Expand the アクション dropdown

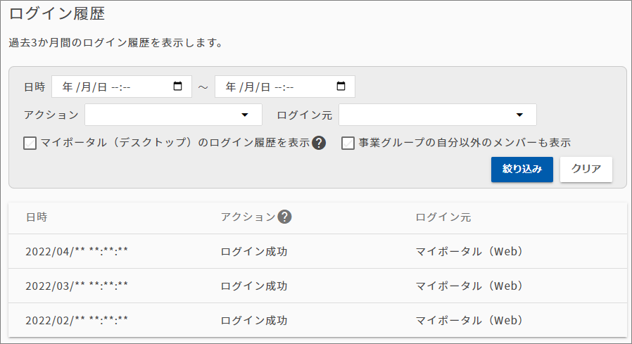tap(173, 115)
